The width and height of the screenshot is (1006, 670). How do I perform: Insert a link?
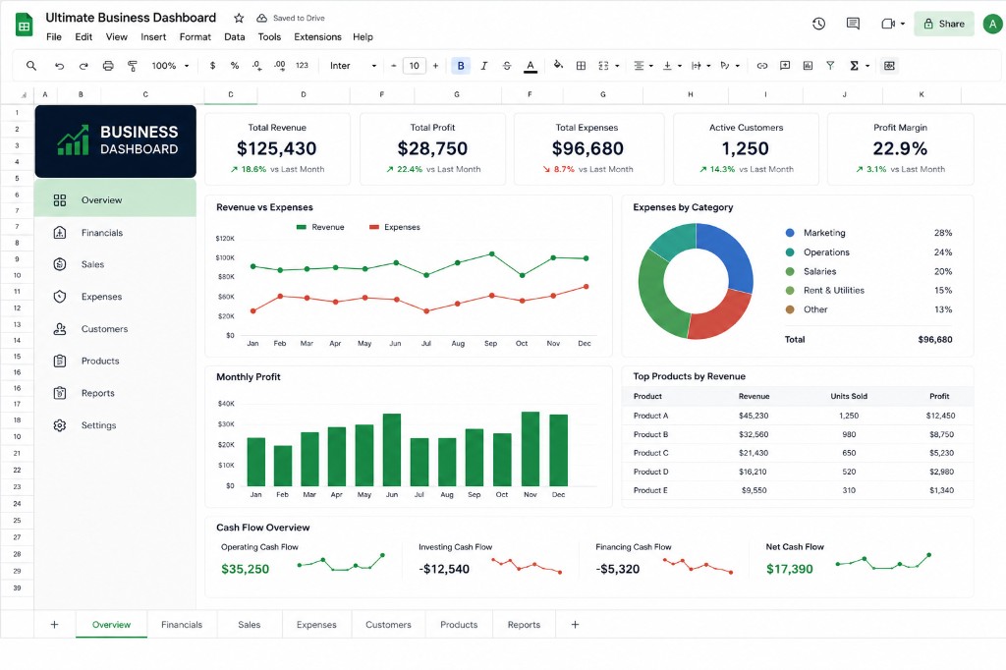[x=762, y=66]
